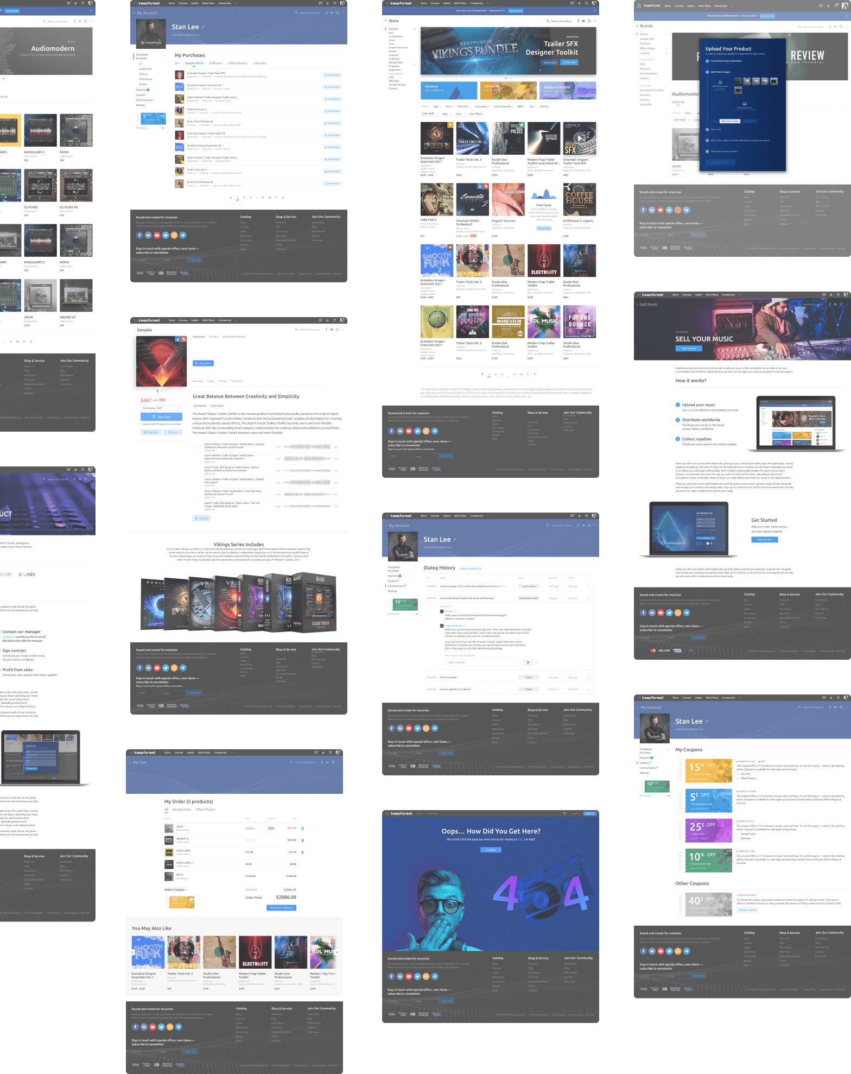Remove ATOM from My Order with trash icon
The width and height of the screenshot is (851, 1074).
(x=302, y=828)
